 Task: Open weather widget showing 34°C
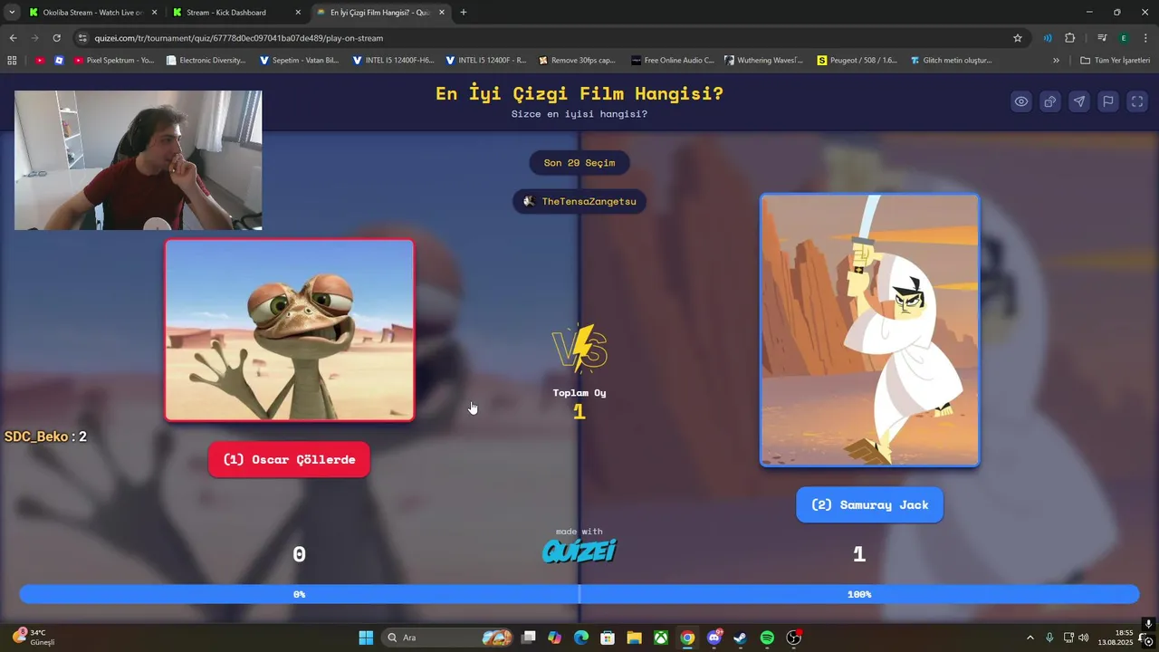point(33,638)
